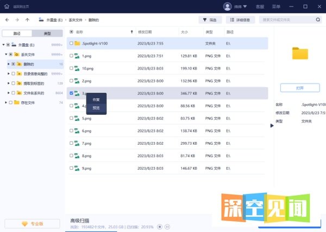The width and height of the screenshot is (326, 232).
Task: Go up one folder level
Action: pos(27,20)
